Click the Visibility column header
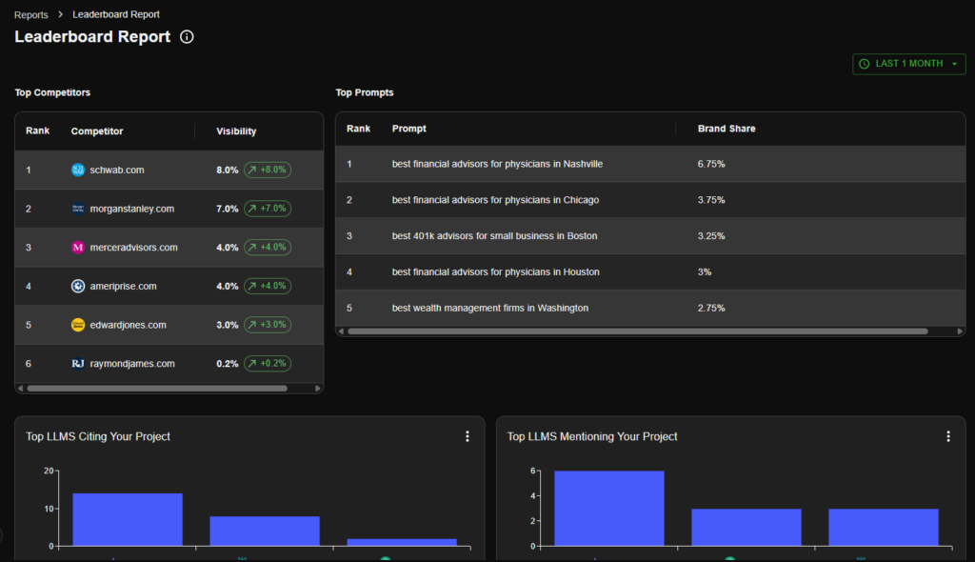975x562 pixels. (x=236, y=131)
